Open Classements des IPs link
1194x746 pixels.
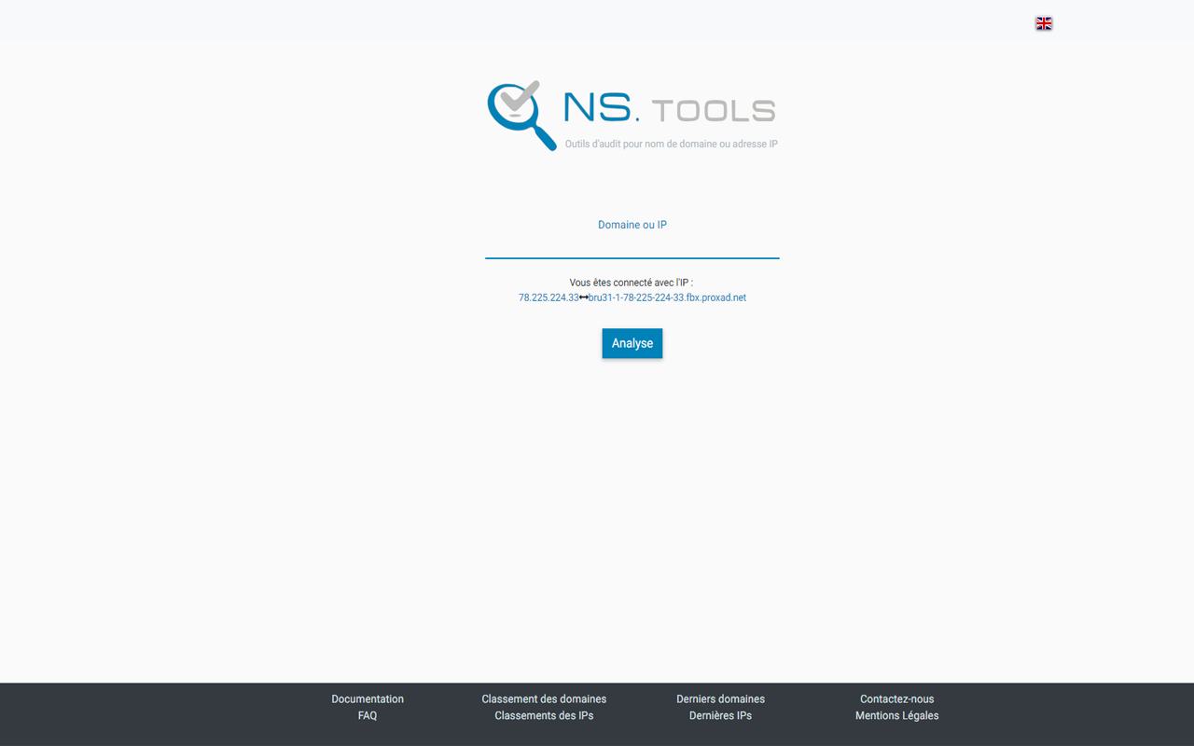pyautogui.click(x=544, y=715)
